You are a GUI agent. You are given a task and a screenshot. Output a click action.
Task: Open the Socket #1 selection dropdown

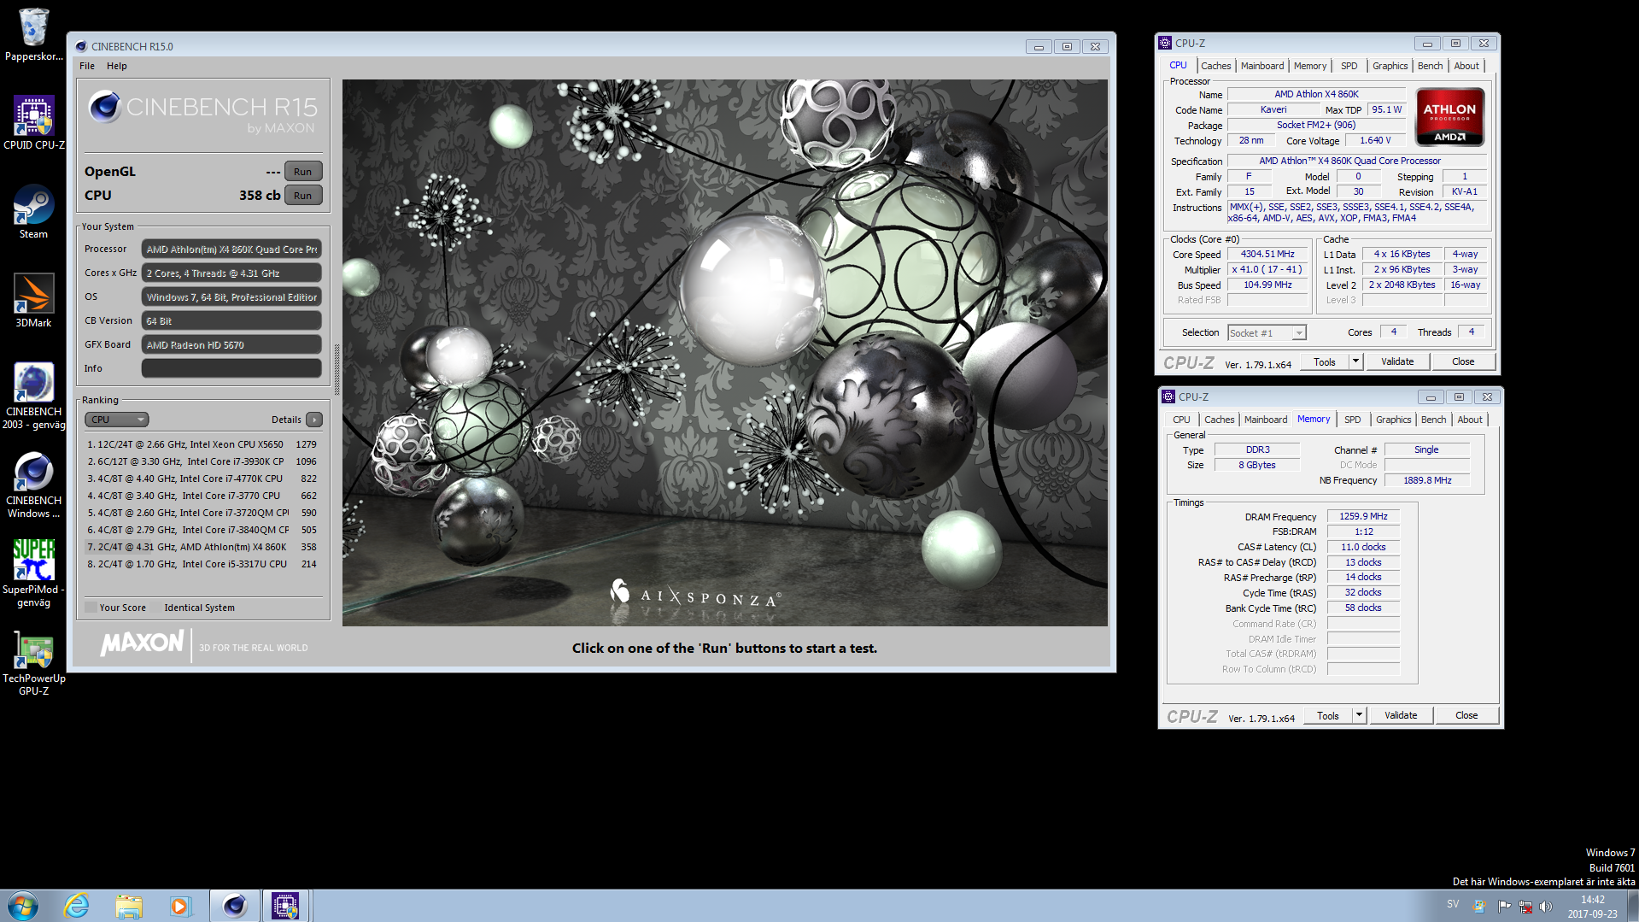[x=1267, y=333]
